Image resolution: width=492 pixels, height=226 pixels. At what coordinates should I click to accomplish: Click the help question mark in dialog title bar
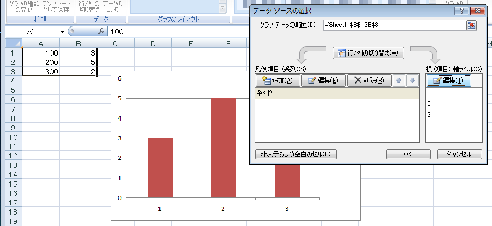pyautogui.click(x=459, y=10)
